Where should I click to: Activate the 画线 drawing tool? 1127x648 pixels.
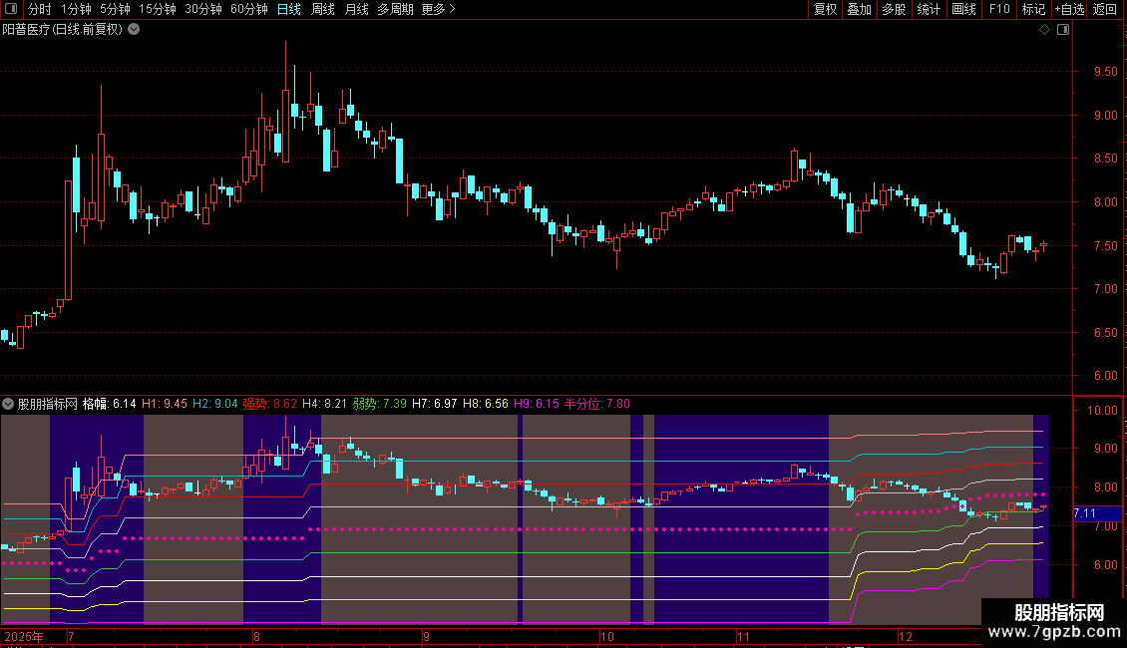point(963,9)
